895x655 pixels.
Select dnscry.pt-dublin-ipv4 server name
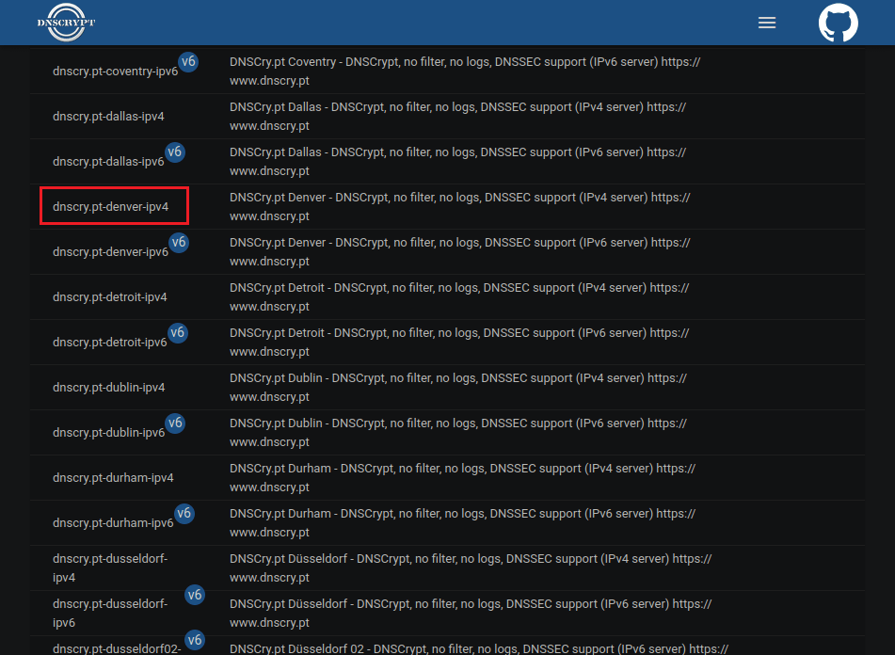(x=109, y=388)
